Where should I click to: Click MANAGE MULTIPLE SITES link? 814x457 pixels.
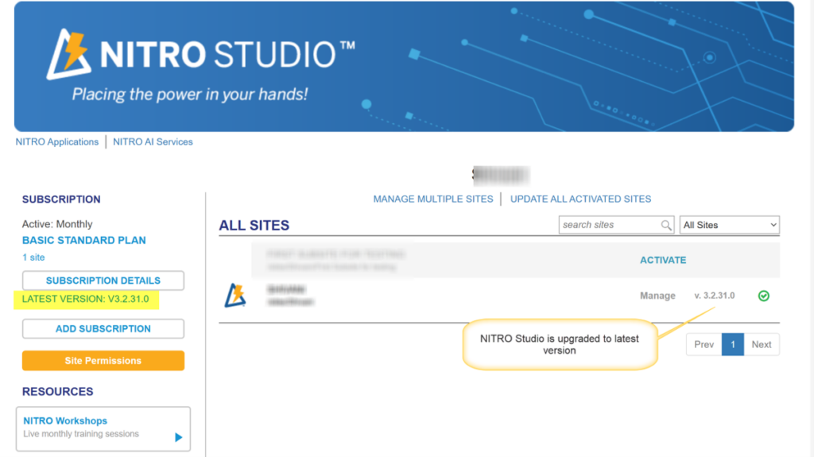pyautogui.click(x=433, y=199)
